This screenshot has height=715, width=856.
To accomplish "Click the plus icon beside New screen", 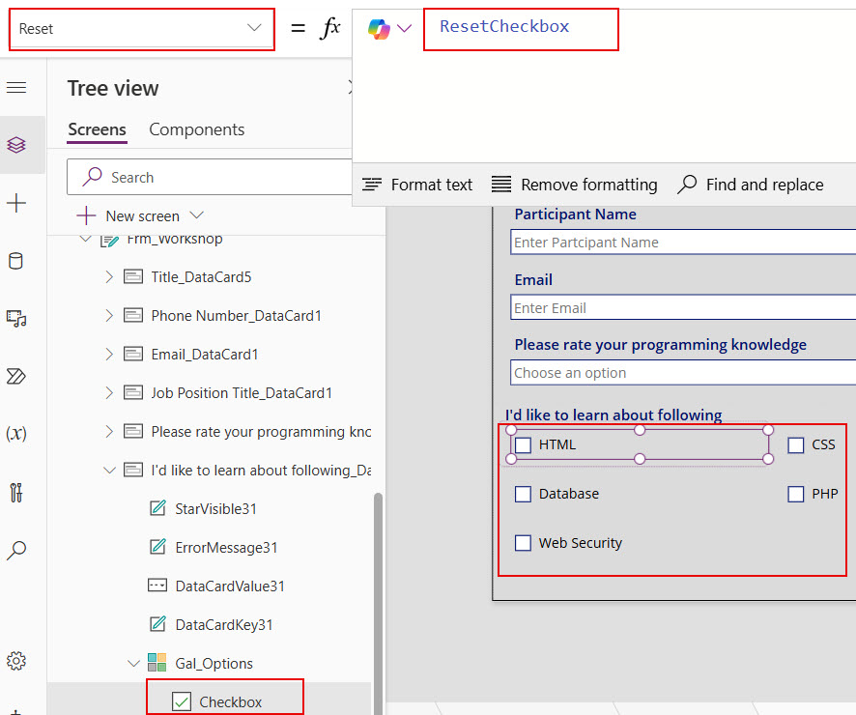I will [86, 215].
